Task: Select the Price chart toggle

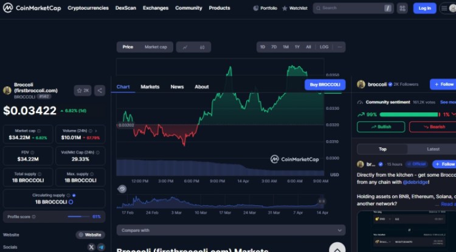Action: click(x=128, y=47)
